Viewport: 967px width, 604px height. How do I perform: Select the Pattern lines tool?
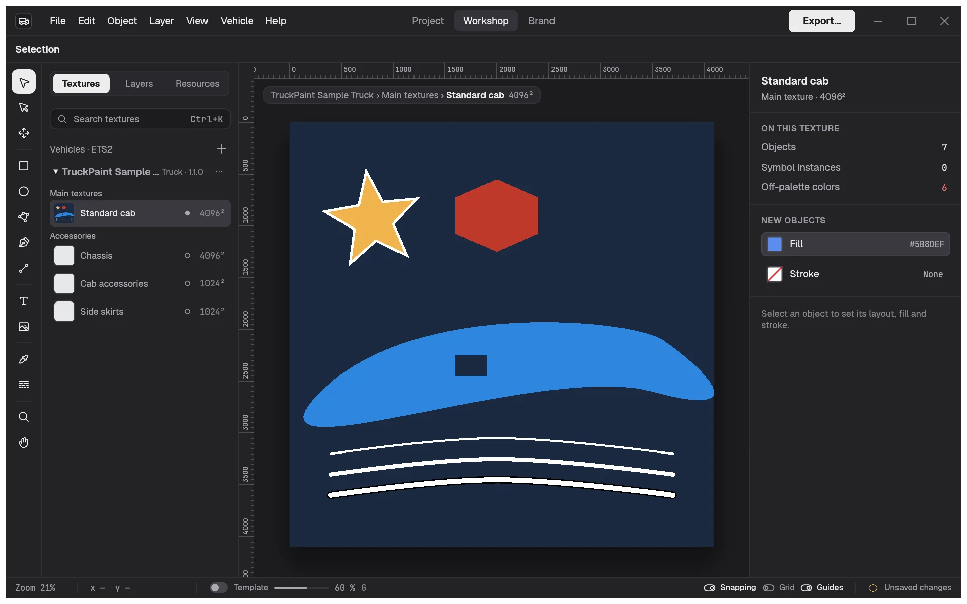24,385
